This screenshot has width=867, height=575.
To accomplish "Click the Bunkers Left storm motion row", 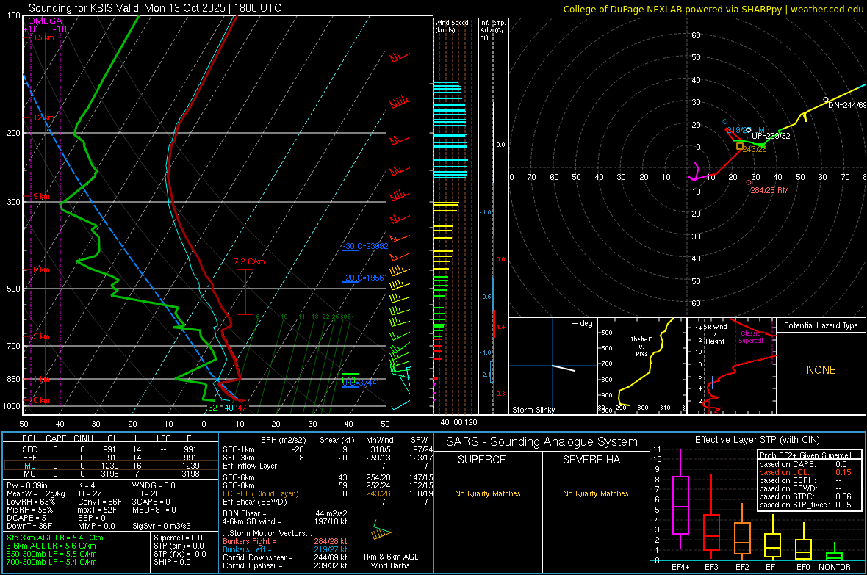I will tap(285, 549).
